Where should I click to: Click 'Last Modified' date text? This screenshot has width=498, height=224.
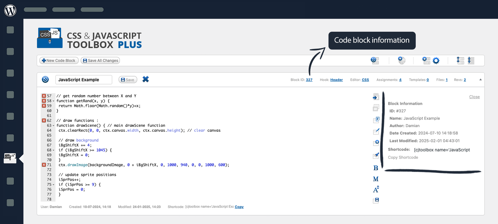click(425, 141)
